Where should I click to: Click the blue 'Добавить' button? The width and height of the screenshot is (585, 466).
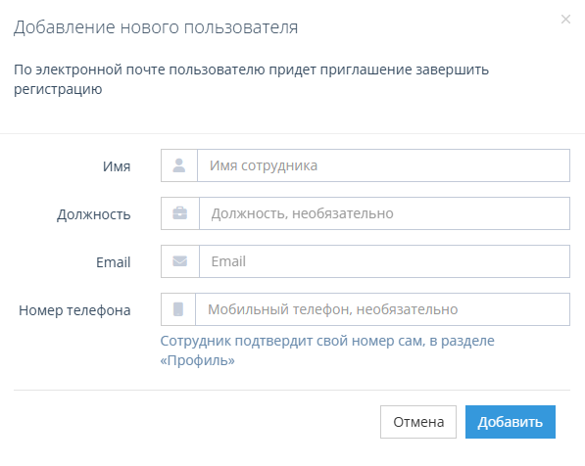[510, 422]
